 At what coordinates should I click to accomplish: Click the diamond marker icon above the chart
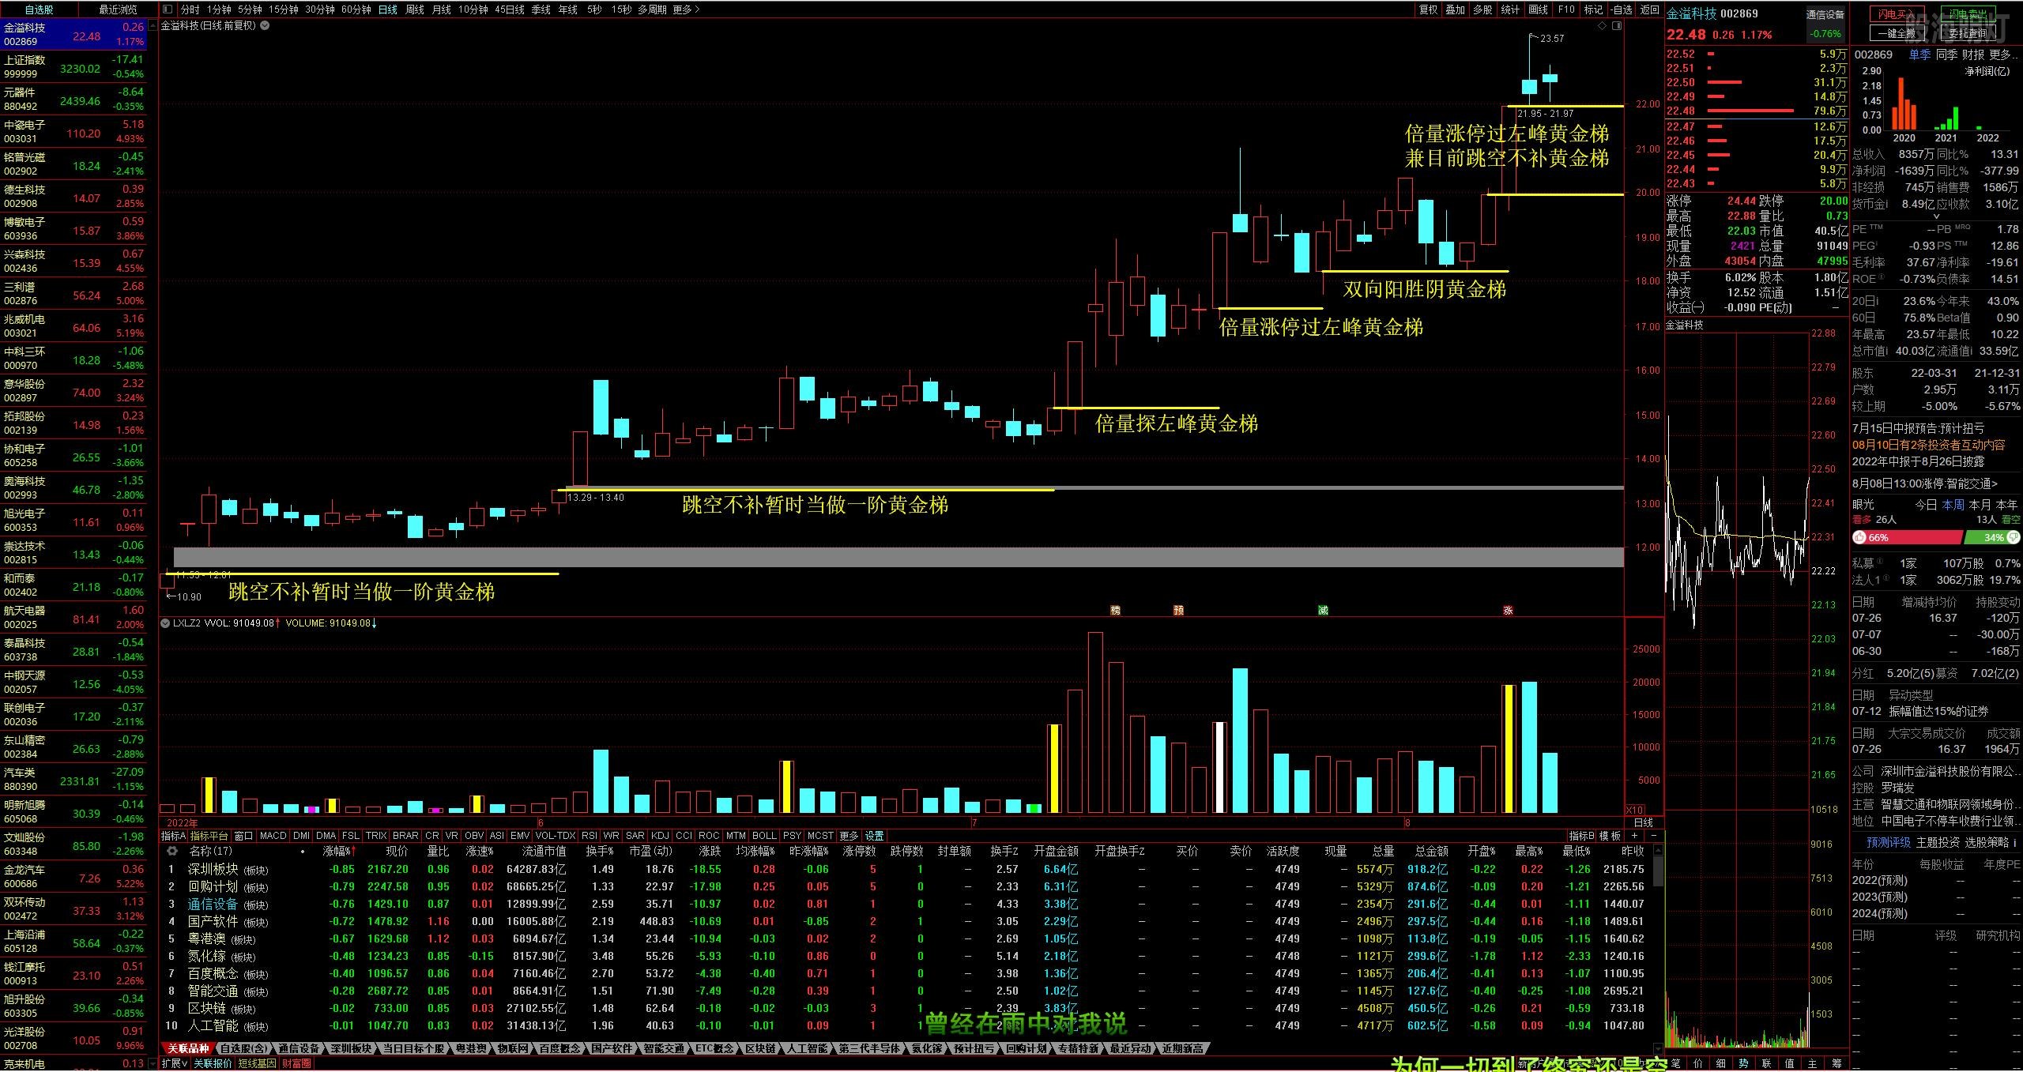click(1602, 26)
